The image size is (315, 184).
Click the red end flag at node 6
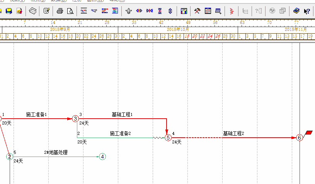tap(308, 133)
